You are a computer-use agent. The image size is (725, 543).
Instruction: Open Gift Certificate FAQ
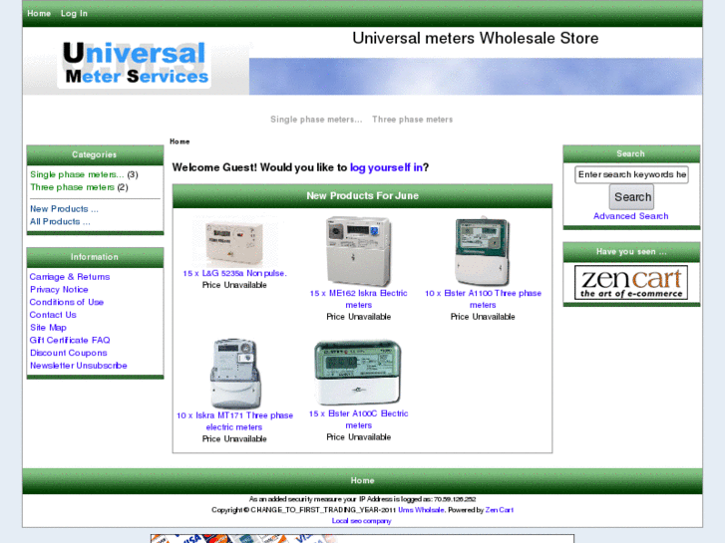(x=70, y=340)
